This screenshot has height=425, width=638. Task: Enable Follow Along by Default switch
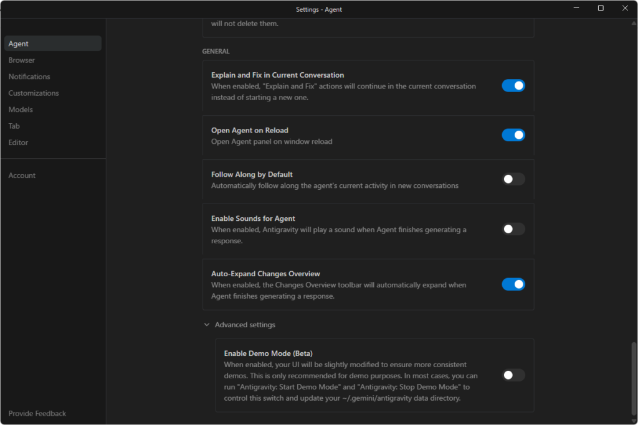point(513,179)
